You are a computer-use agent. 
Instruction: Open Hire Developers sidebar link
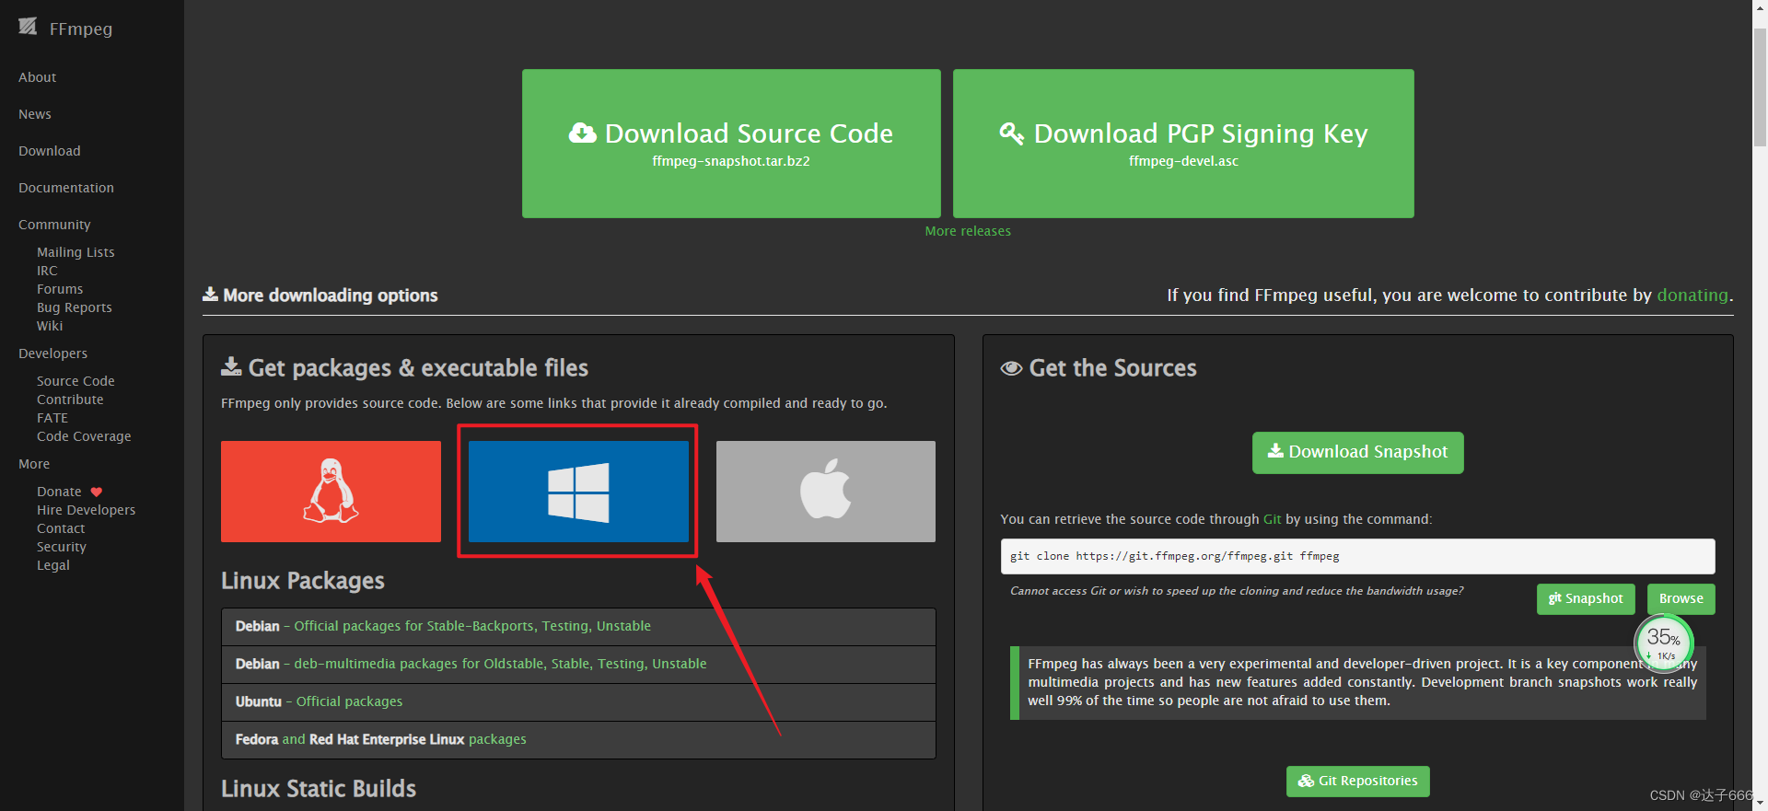click(86, 510)
